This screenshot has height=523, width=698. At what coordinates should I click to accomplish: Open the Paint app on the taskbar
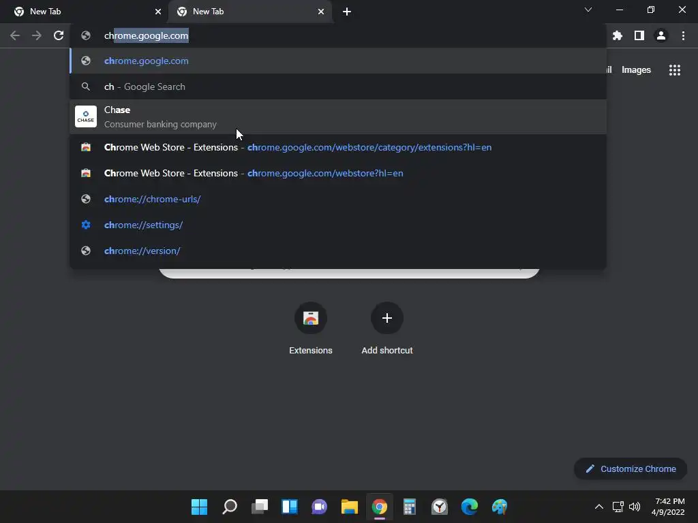tap(500, 507)
